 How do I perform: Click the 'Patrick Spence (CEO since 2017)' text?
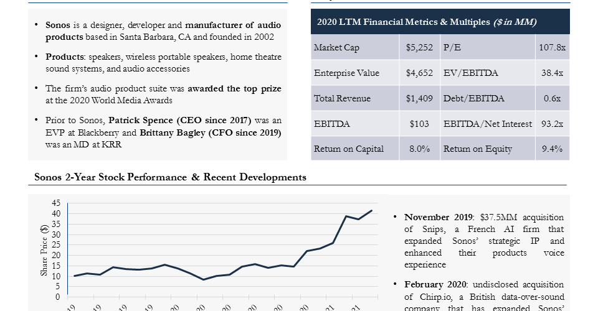pos(180,120)
